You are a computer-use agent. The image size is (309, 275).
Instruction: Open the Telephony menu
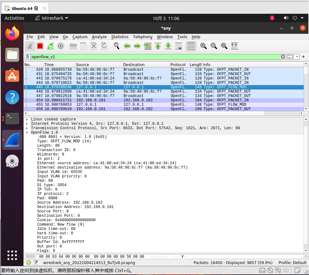143,37
